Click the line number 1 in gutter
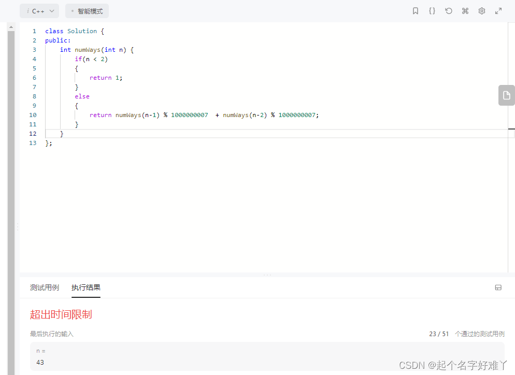 click(x=34, y=31)
